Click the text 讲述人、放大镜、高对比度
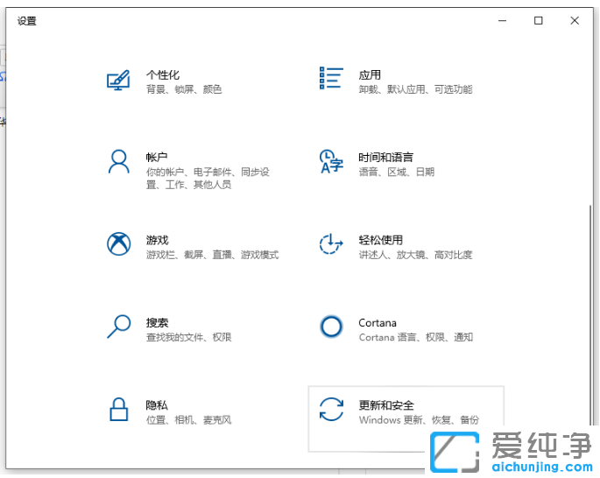600x478 pixels. [415, 255]
